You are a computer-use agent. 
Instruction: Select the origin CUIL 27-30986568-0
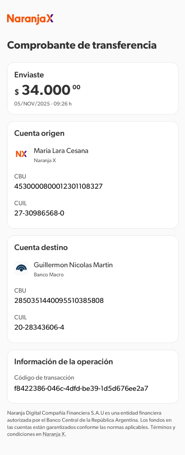(39, 213)
